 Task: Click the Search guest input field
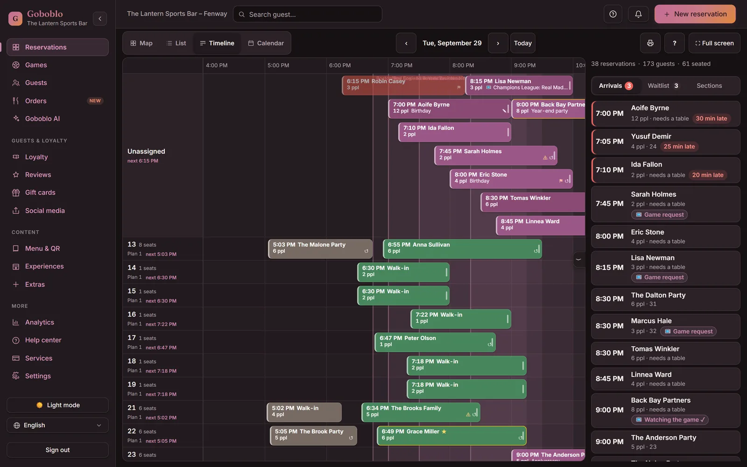308,14
